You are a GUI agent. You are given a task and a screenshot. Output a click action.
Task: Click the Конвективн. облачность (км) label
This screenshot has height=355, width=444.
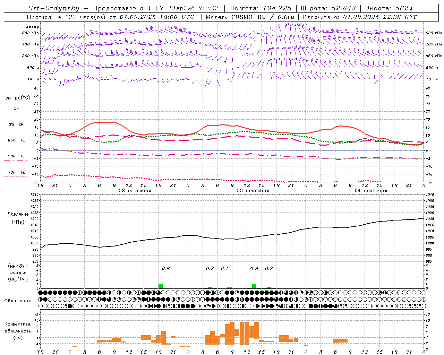click(x=18, y=331)
